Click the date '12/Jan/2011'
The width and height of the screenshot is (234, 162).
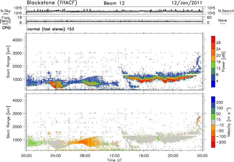[x=187, y=3]
